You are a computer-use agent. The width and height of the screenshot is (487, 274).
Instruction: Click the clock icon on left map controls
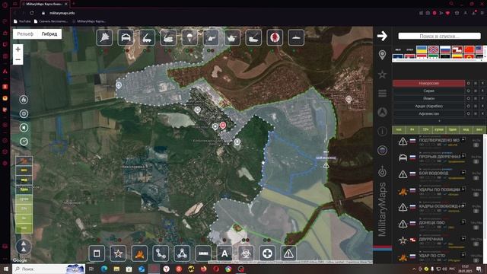click(x=24, y=142)
